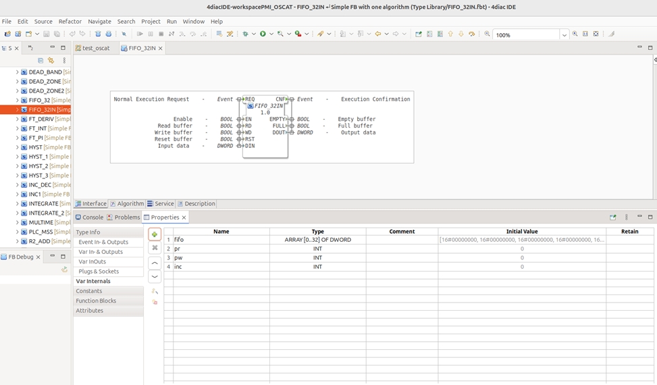Open the Function Blocks properties section
Viewport: 657px width, 385px height.
pos(96,301)
